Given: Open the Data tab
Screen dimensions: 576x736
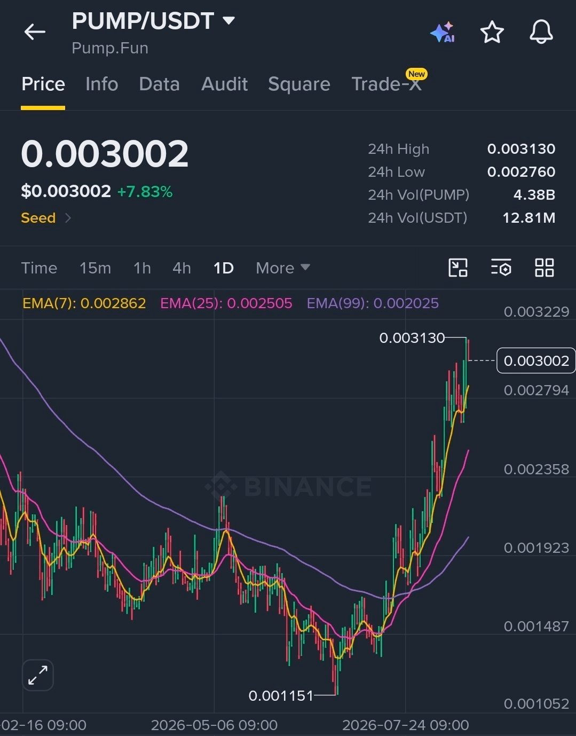Looking at the screenshot, I should click(159, 84).
